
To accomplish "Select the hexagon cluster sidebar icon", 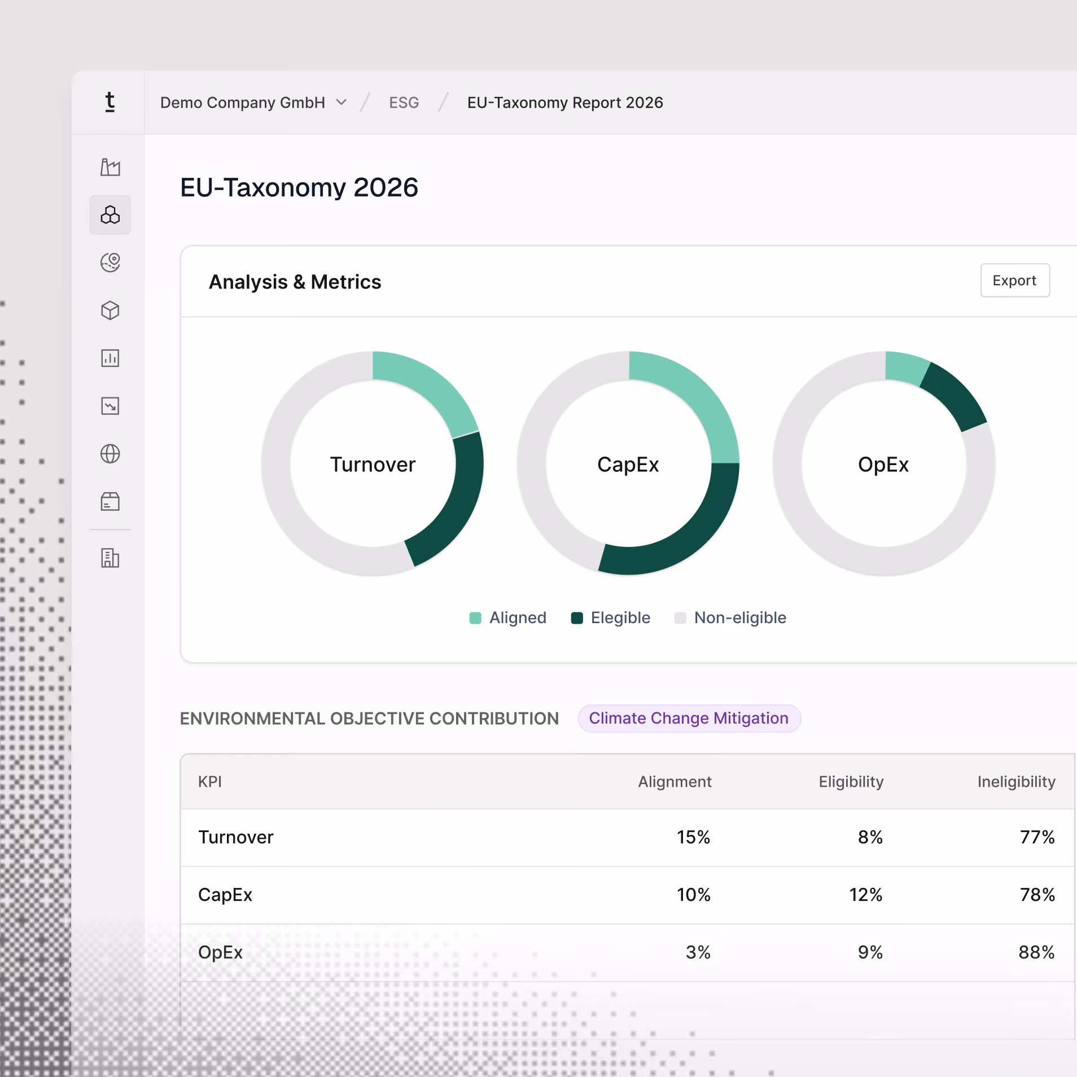I will click(110, 215).
